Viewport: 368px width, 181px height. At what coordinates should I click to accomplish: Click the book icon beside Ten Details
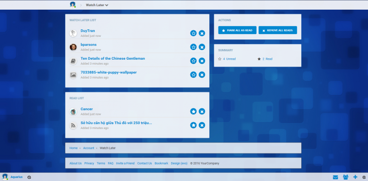[x=73, y=61]
